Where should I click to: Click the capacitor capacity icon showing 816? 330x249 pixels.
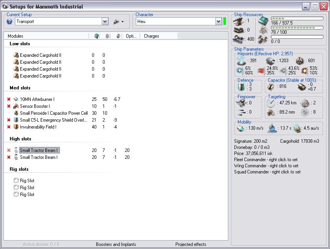pos(271,87)
